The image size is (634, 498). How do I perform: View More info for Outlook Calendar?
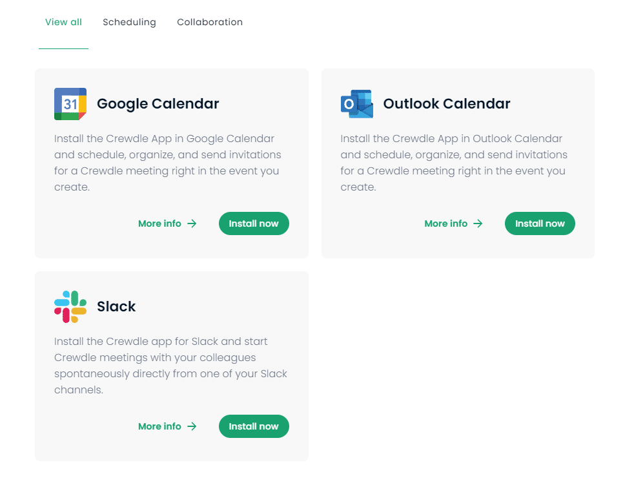[x=445, y=223]
